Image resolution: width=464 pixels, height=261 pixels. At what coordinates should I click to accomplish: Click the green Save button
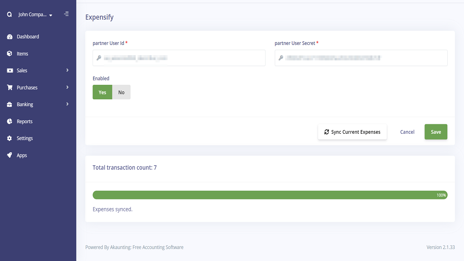pos(436,132)
